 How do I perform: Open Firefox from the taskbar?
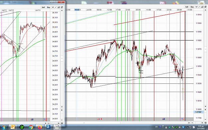click(x=40, y=127)
